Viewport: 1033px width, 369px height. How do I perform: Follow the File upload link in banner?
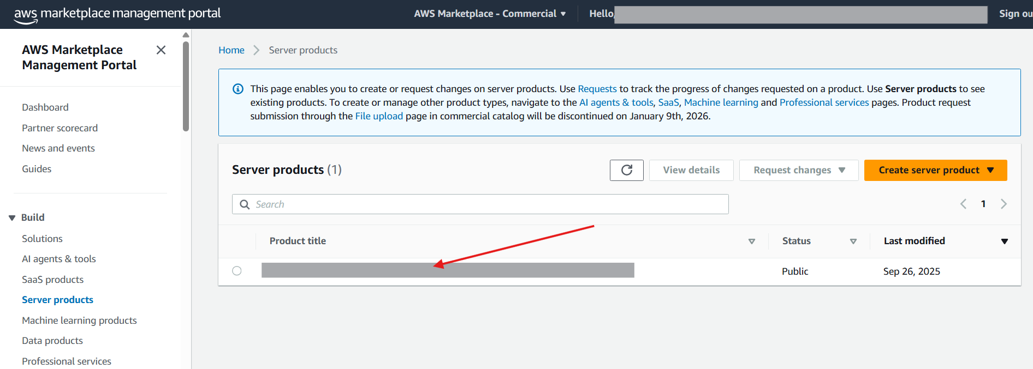379,116
